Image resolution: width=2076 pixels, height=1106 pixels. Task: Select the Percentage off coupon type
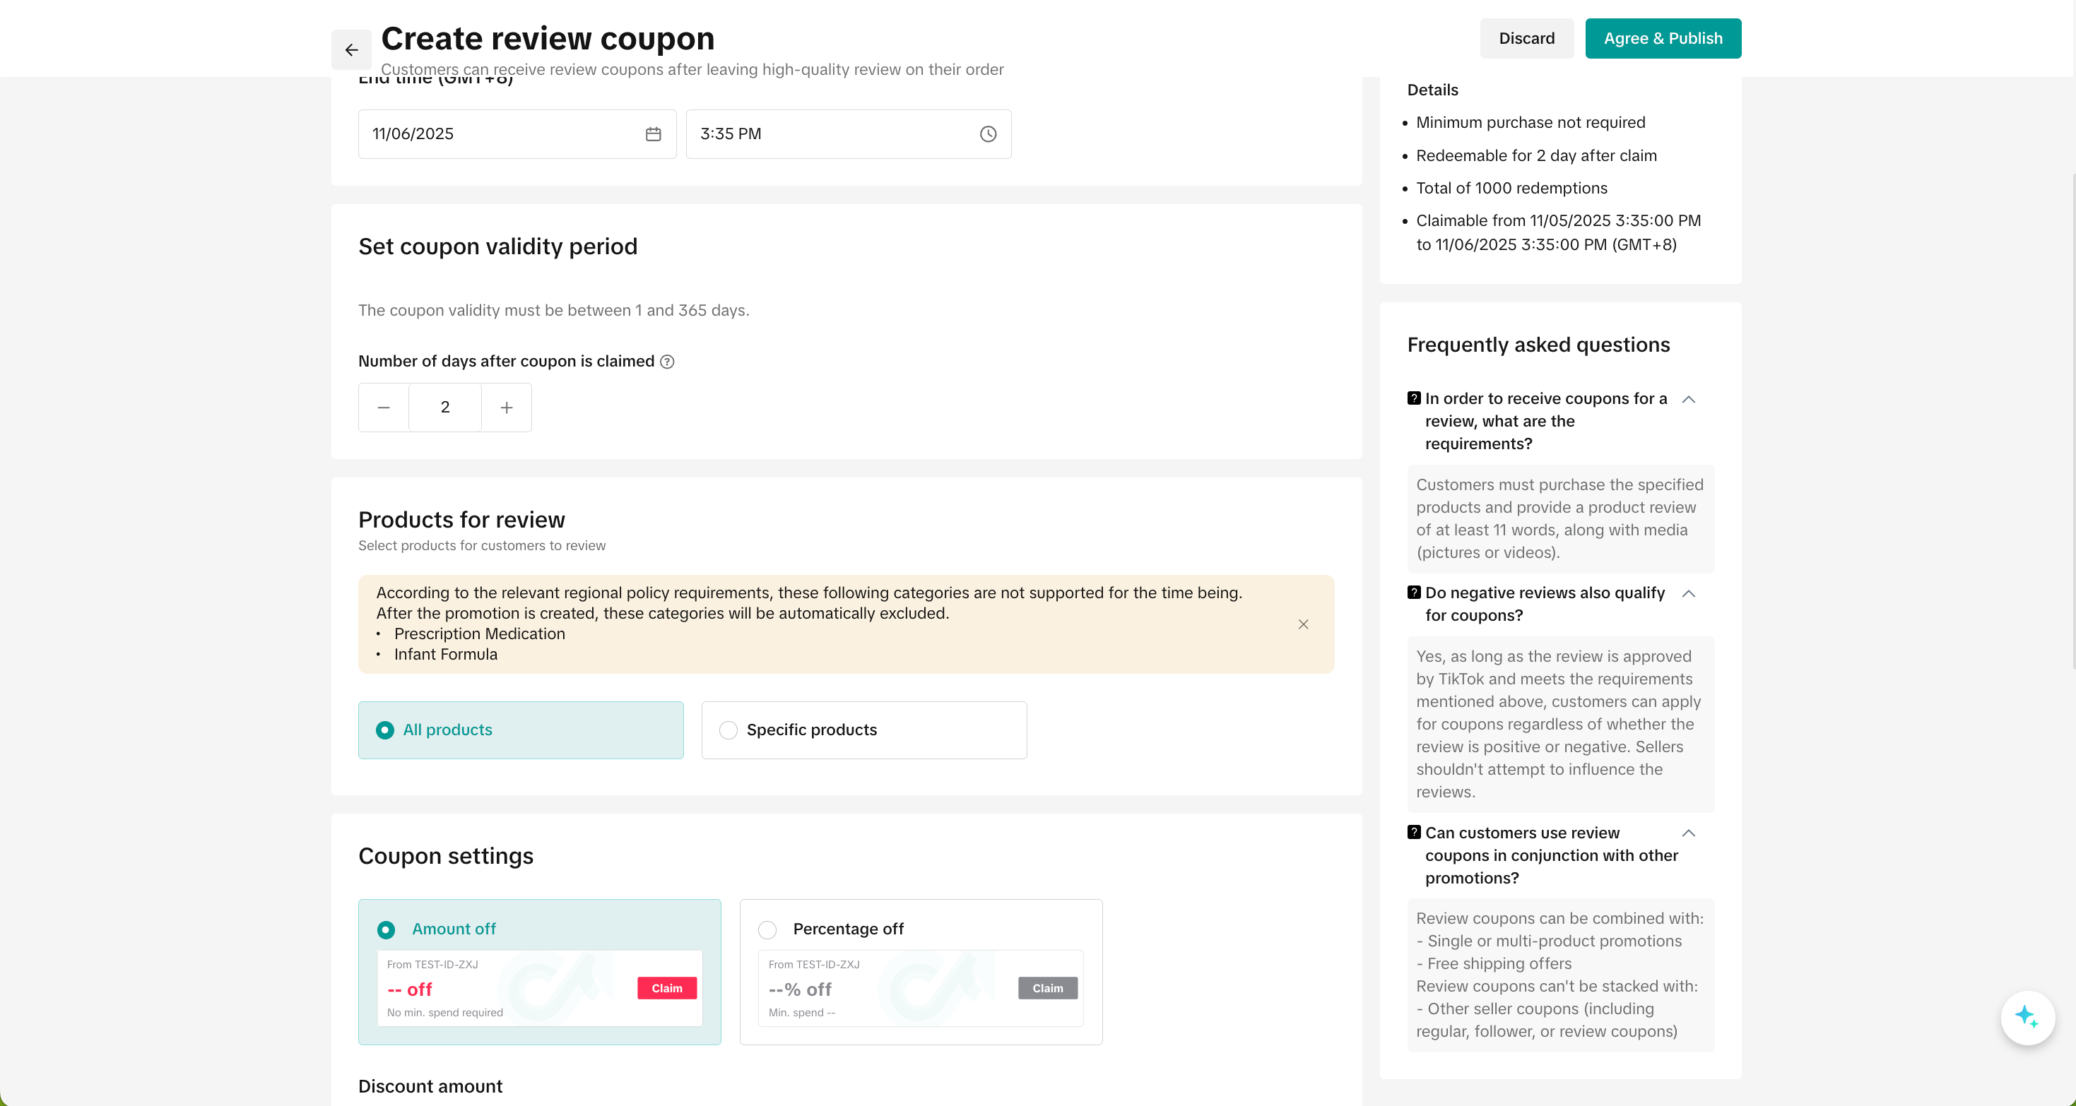coord(767,929)
